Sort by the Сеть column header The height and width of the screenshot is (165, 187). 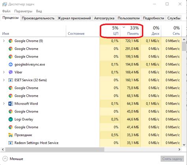pyautogui.click(x=171, y=31)
